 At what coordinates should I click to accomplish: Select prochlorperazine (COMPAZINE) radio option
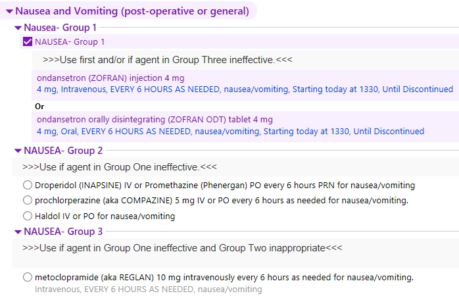[x=28, y=200]
